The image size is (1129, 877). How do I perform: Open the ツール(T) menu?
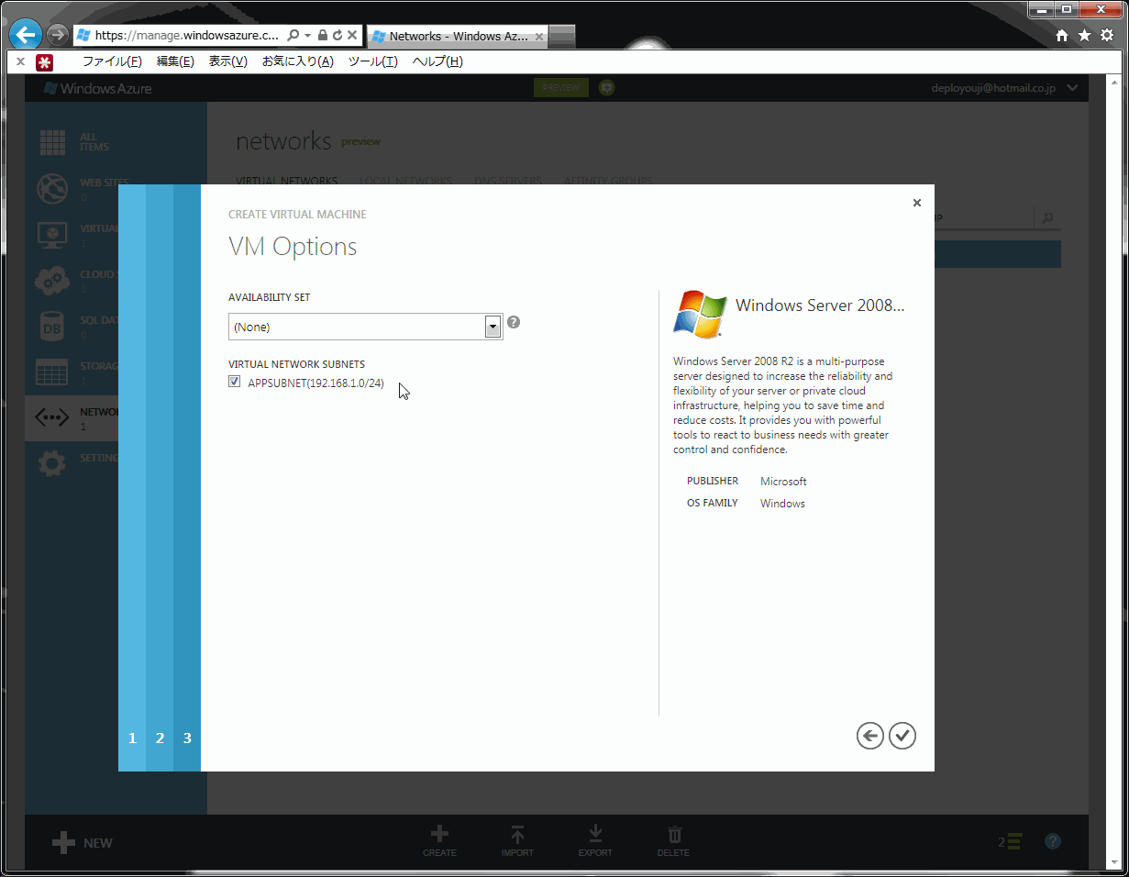373,61
